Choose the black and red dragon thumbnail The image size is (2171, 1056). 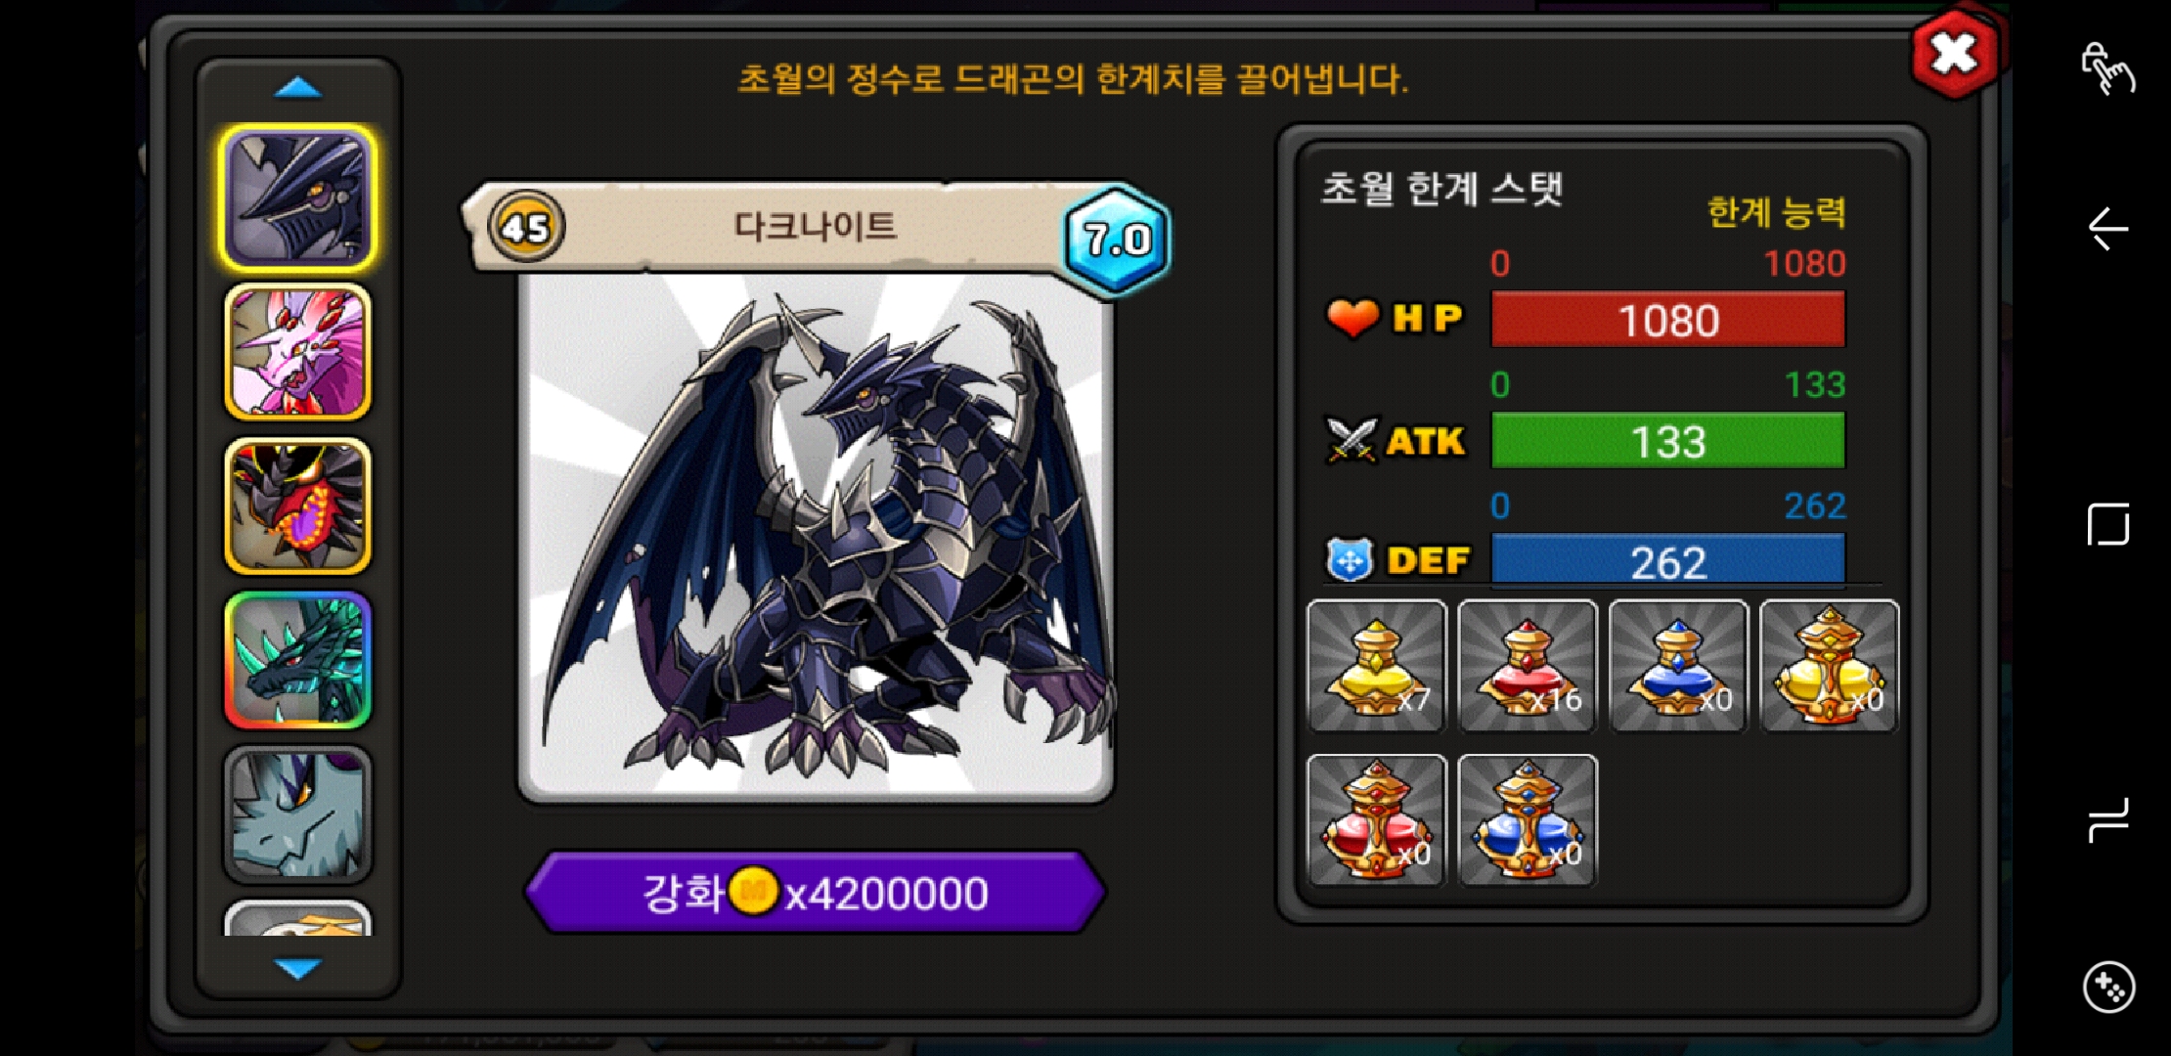(x=298, y=506)
